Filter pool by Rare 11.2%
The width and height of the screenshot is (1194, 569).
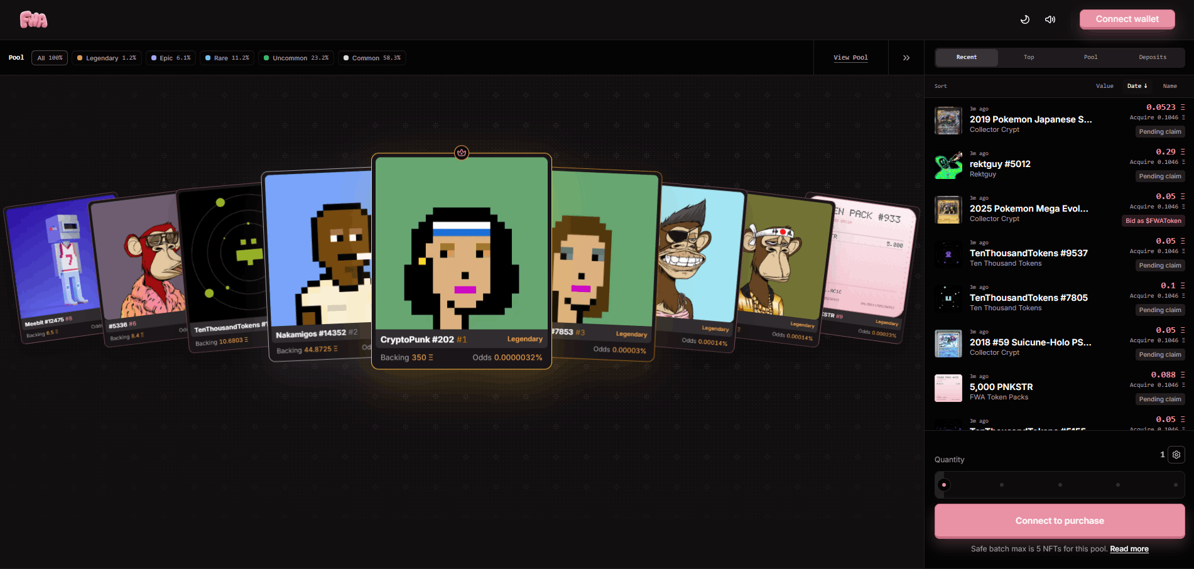pyautogui.click(x=227, y=58)
